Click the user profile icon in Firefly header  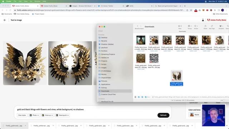[203, 20]
